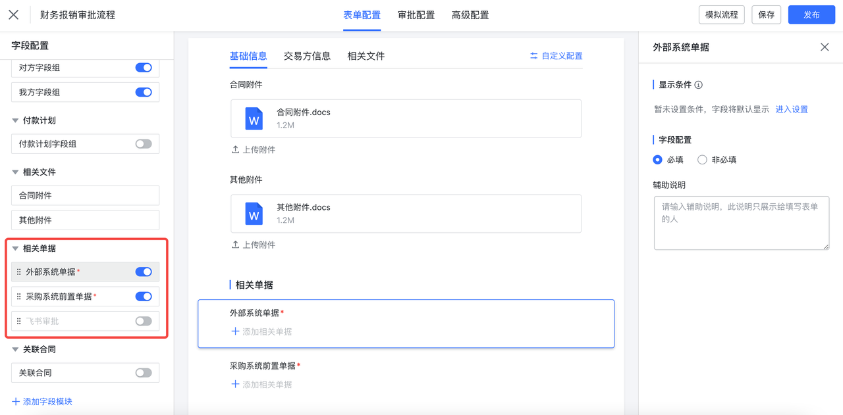Open the 其他附件.docs Word file icon
This screenshot has height=415, width=843.
coord(254,214)
